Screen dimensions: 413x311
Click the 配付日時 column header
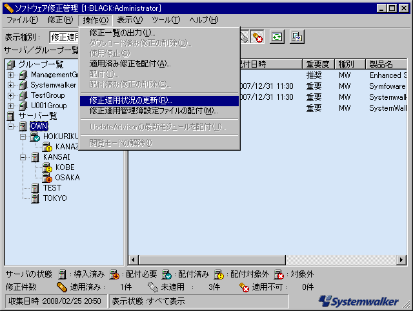pos(271,64)
